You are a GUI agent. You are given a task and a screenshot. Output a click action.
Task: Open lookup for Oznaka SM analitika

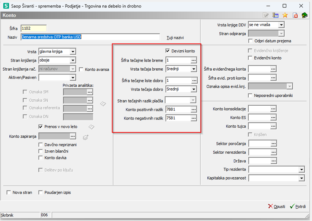(90, 92)
